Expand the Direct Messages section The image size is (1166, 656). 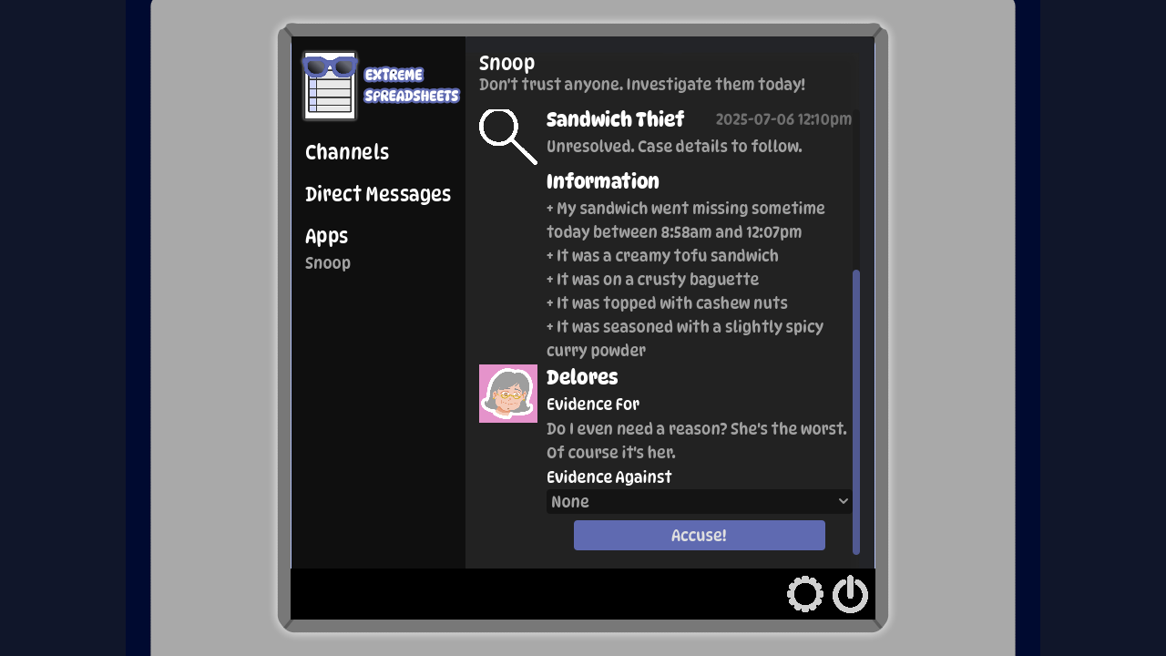(x=378, y=194)
